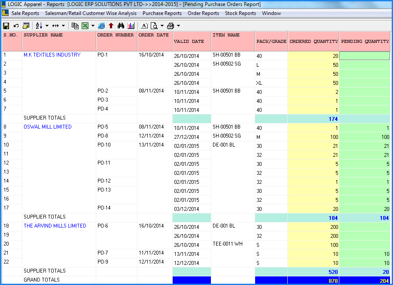The width and height of the screenshot is (393, 285).
Task: Open the Purchase Reports menu
Action: [x=162, y=13]
